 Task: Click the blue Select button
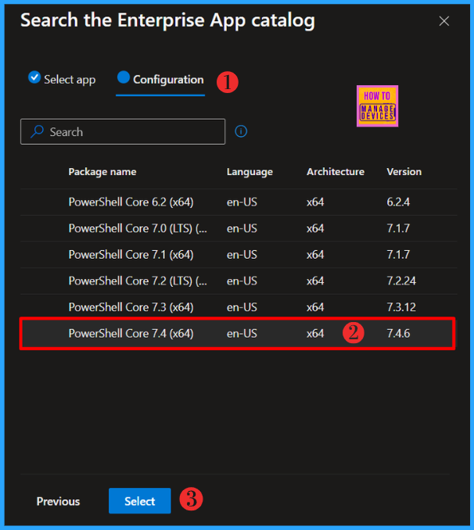pos(140,501)
